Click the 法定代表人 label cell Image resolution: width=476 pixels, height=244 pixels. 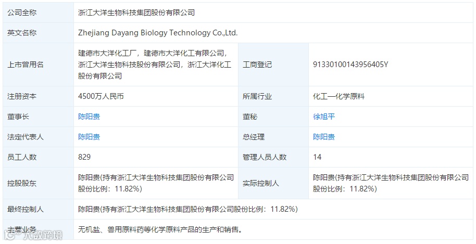[x=38, y=137]
